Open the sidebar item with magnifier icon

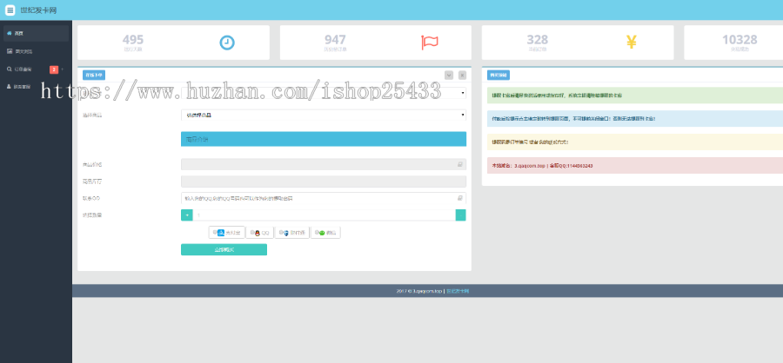pyautogui.click(x=36, y=69)
